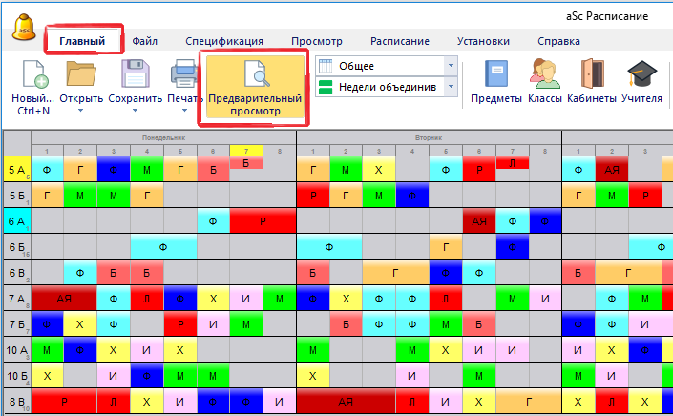Screen dimensions: 673x416
Task: Expand the arrow beneath Открыть
Action: tap(81, 111)
